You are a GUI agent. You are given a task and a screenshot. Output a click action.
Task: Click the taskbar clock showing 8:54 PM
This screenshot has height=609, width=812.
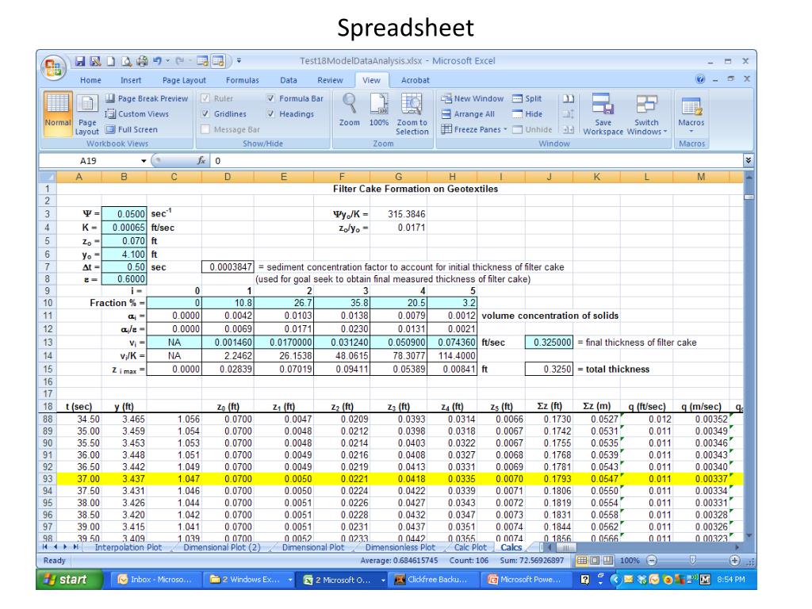pos(730,580)
